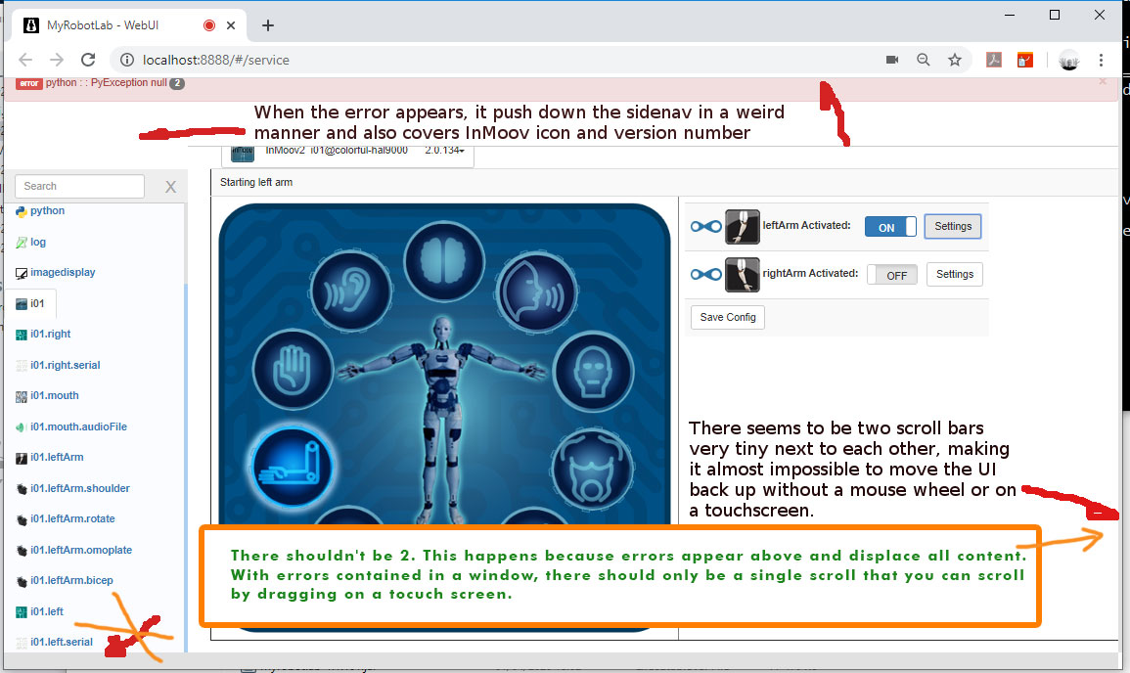Click the 'leftArm Activated:' label
This screenshot has height=673, width=1130.
[x=806, y=226]
